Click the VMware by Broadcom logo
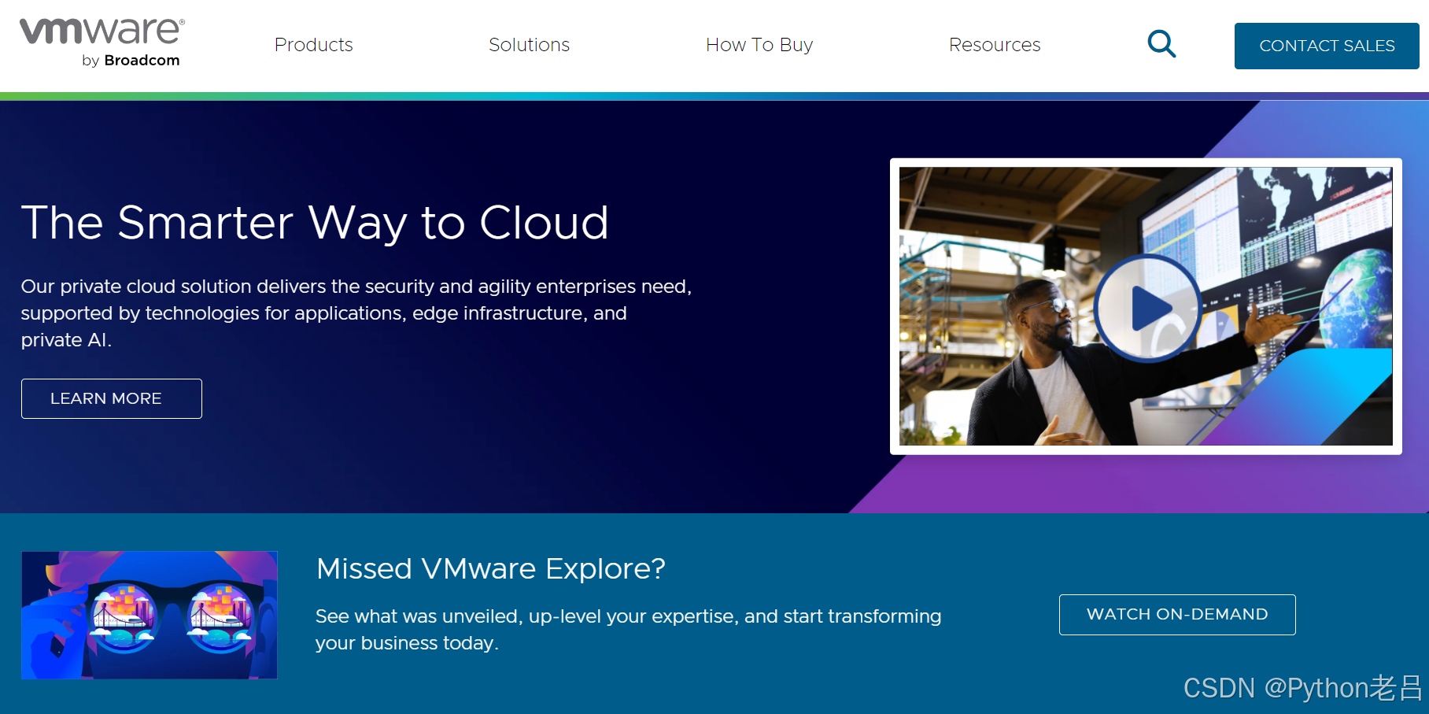Viewport: 1429px width, 714px height. pyautogui.click(x=102, y=43)
